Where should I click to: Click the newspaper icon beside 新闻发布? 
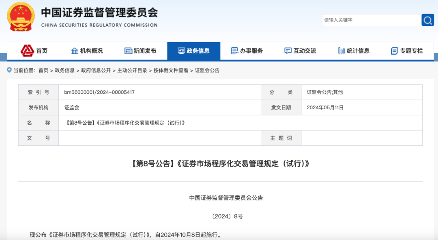tap(128, 51)
